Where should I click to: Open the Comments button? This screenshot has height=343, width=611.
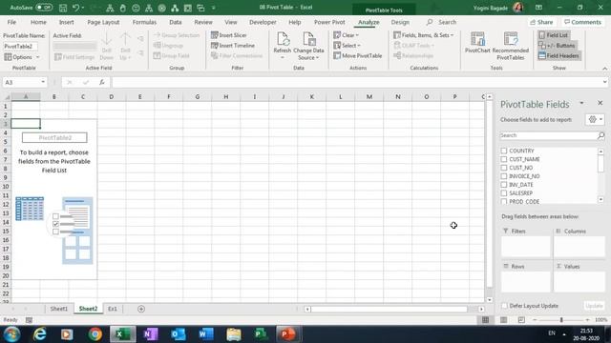(582, 22)
